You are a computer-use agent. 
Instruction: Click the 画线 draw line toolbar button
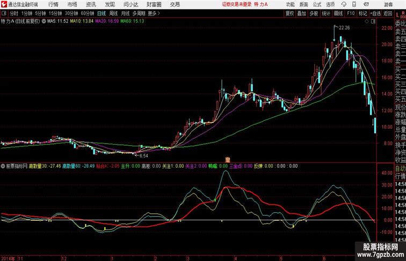pyautogui.click(x=338, y=13)
